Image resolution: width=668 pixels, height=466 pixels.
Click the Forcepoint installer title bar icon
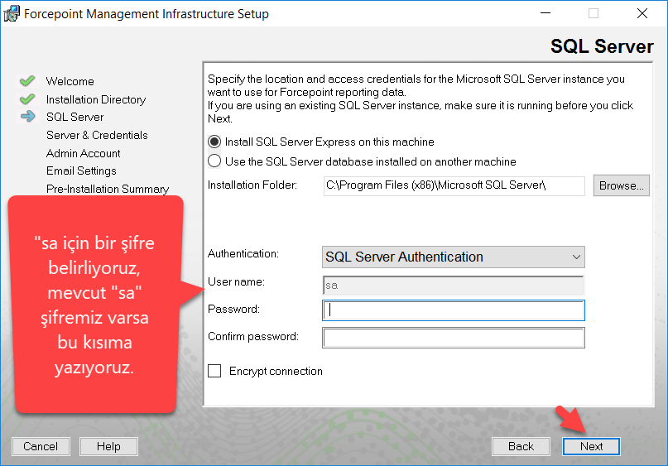pyautogui.click(x=12, y=13)
